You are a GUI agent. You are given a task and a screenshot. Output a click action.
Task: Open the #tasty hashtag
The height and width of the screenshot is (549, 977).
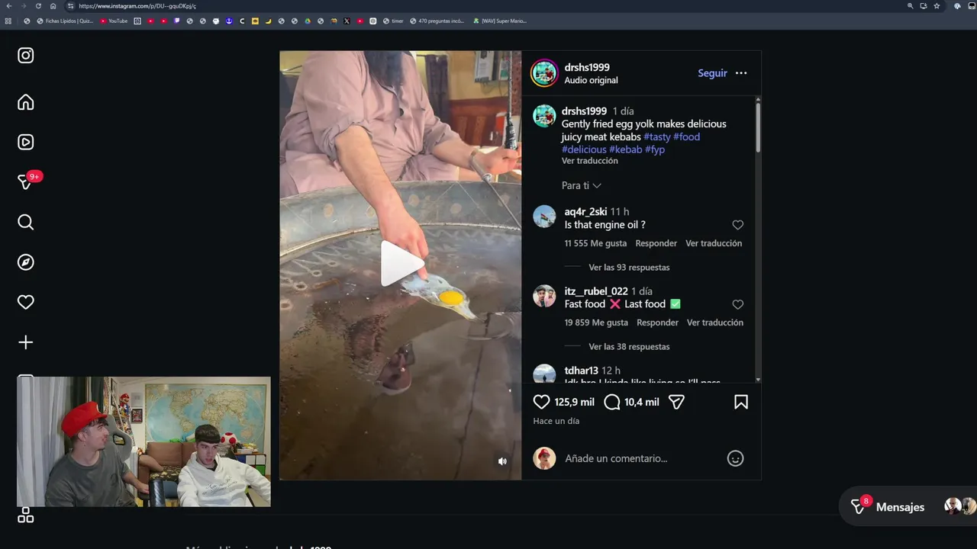click(x=656, y=136)
